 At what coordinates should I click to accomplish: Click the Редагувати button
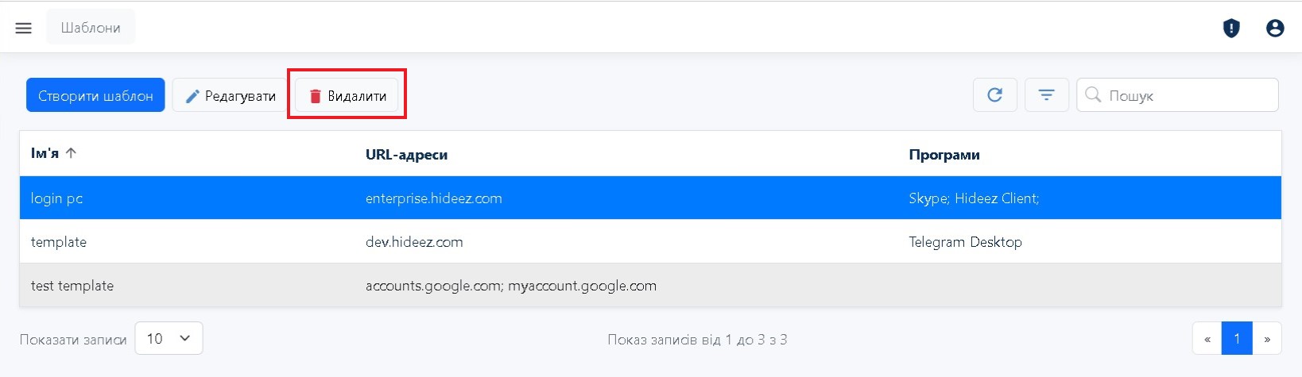[x=230, y=95]
